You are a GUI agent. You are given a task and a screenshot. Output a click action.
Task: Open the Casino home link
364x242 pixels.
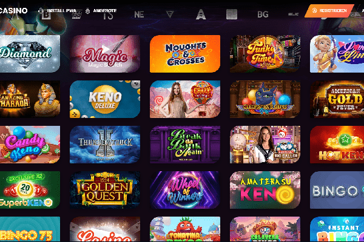[14, 11]
